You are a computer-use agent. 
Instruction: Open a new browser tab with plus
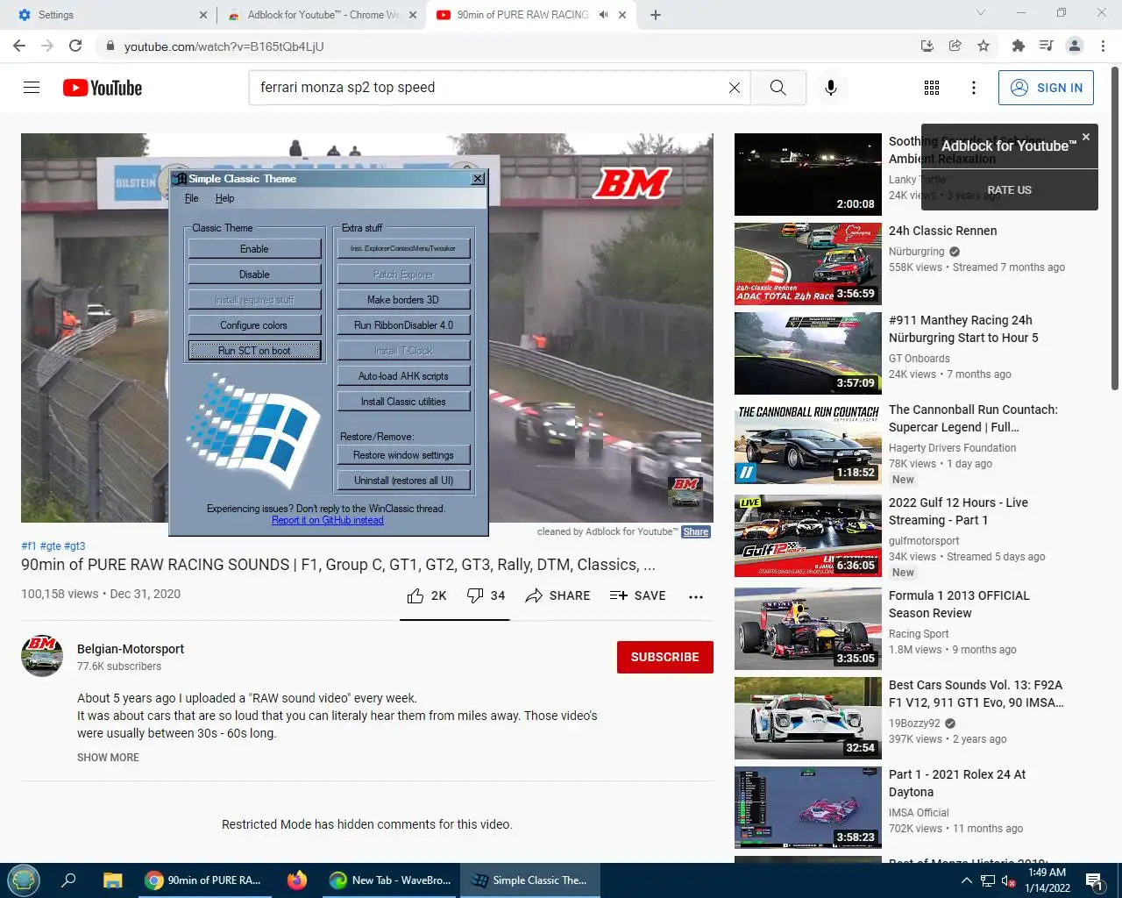(656, 15)
